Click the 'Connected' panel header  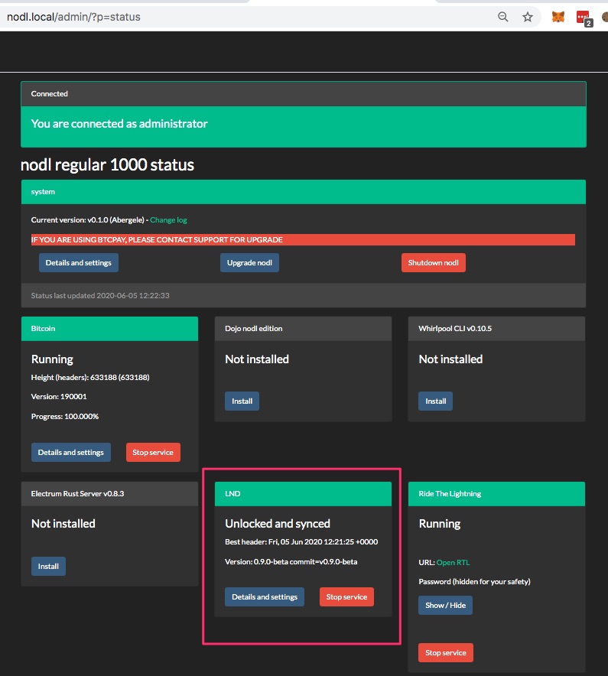304,94
